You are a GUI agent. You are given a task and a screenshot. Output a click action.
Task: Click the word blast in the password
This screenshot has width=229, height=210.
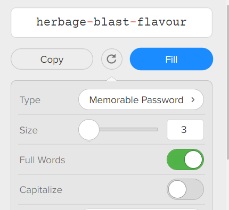pos(111,22)
